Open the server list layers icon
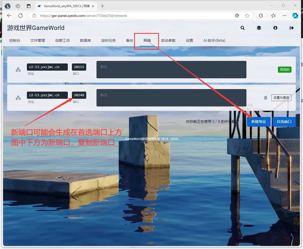Screen dimensions: 303x249 (x=259, y=28)
